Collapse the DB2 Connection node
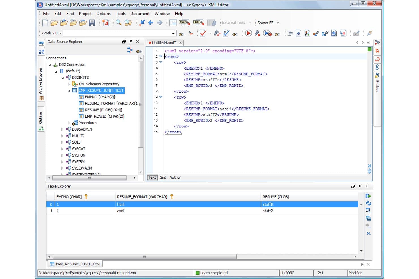 click(50, 65)
